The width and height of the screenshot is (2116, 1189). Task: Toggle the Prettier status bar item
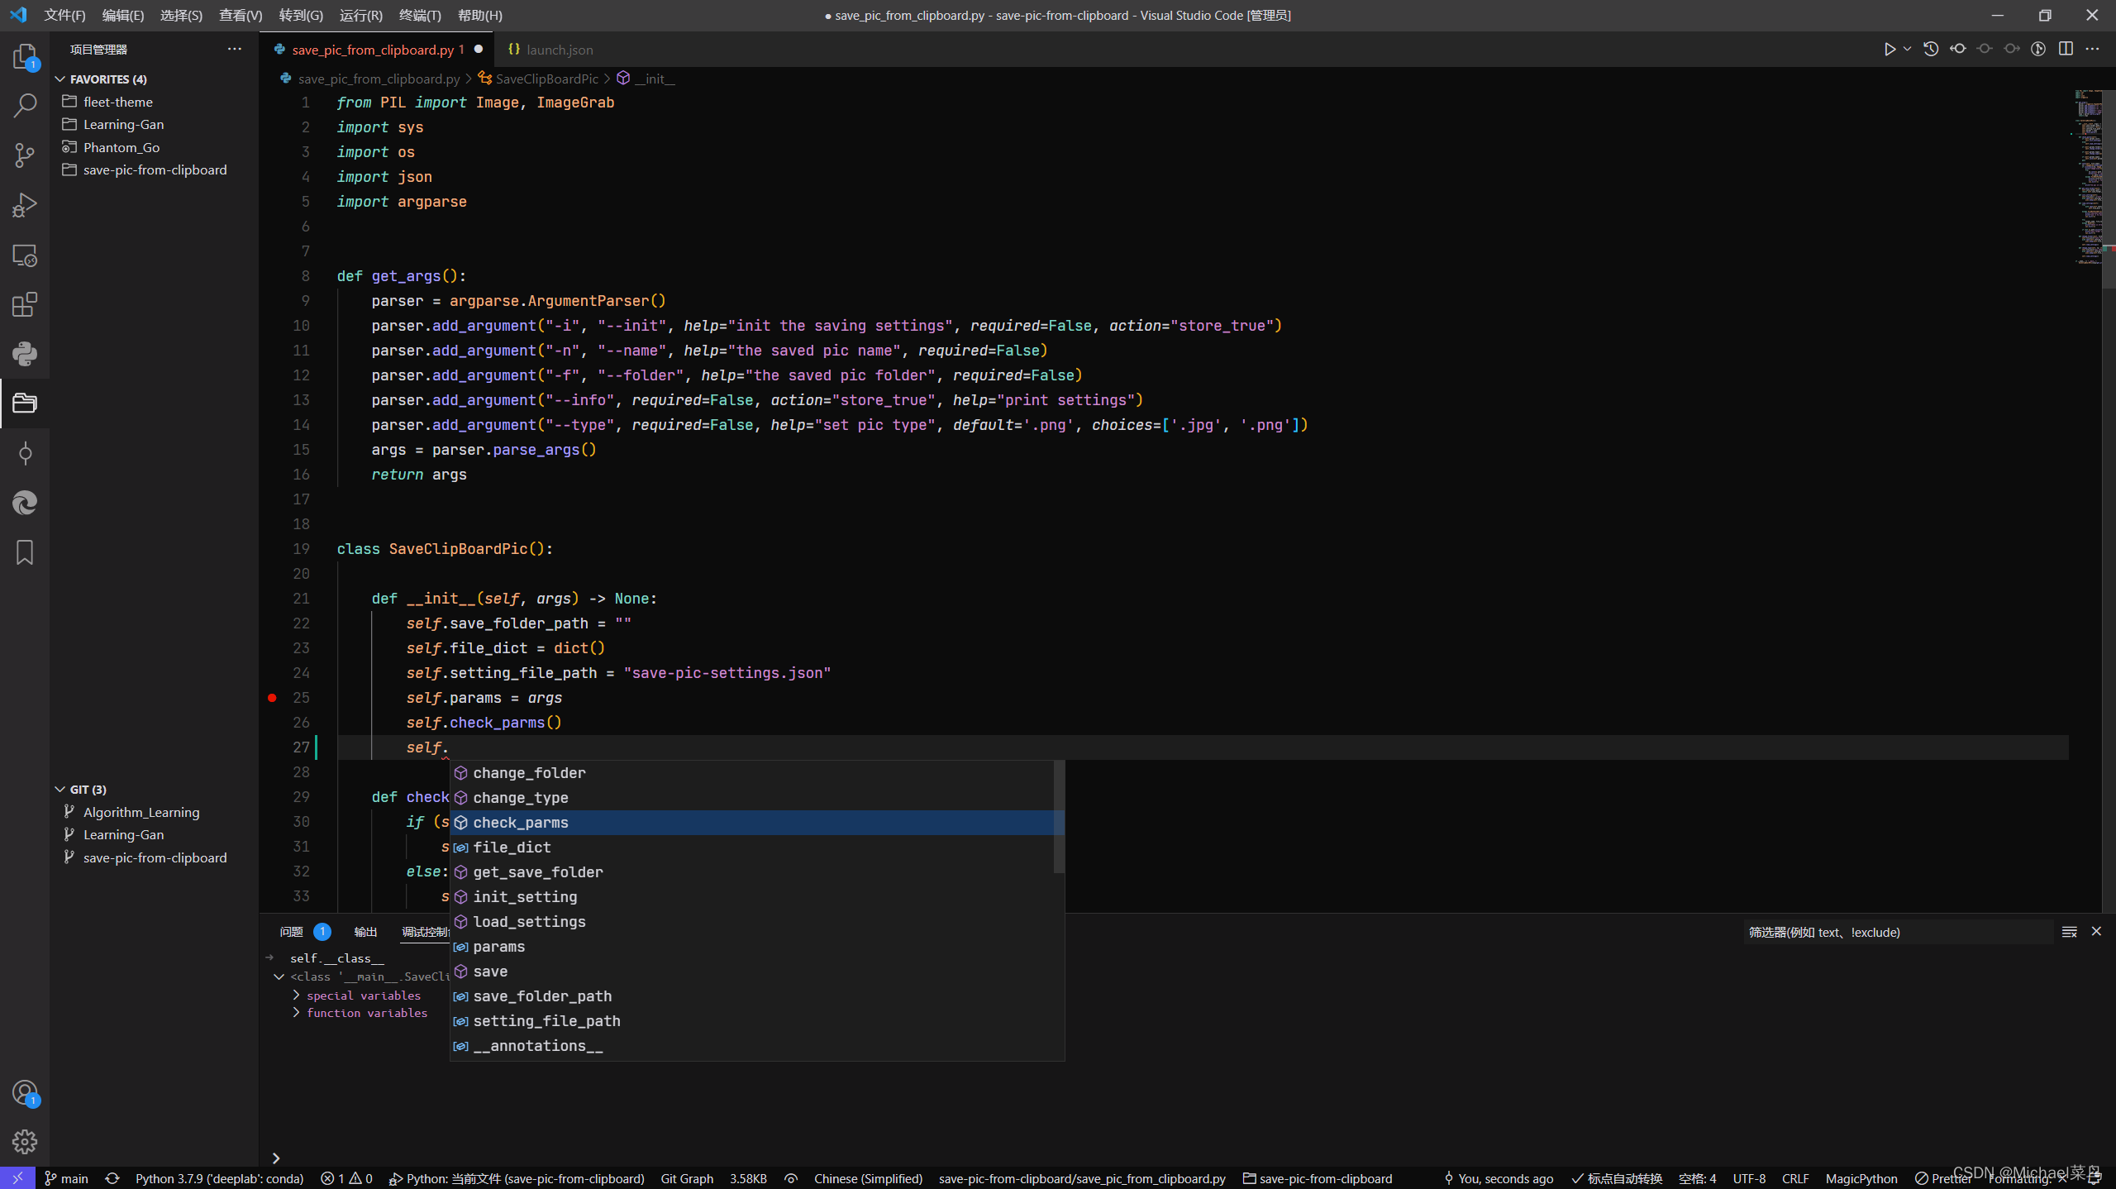1943,1178
